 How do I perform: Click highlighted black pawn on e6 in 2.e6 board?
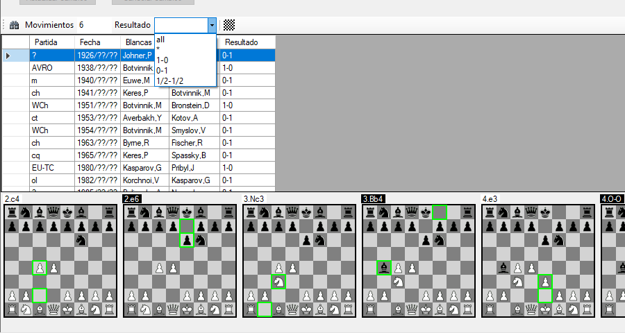[187, 240]
